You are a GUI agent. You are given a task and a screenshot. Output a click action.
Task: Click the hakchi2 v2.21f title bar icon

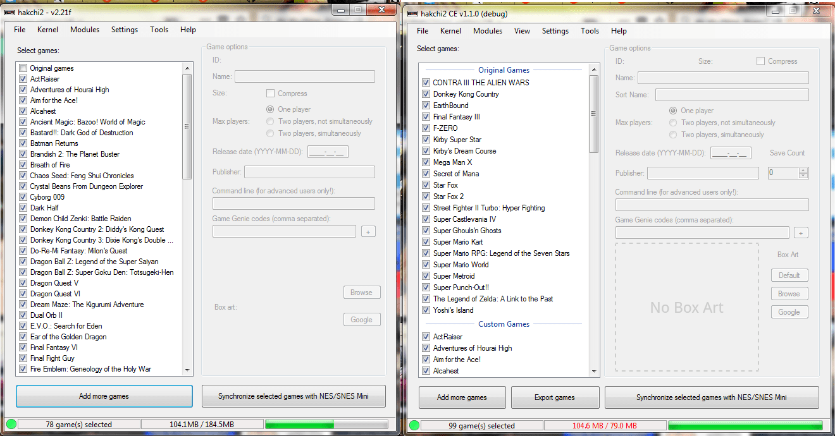coord(10,12)
